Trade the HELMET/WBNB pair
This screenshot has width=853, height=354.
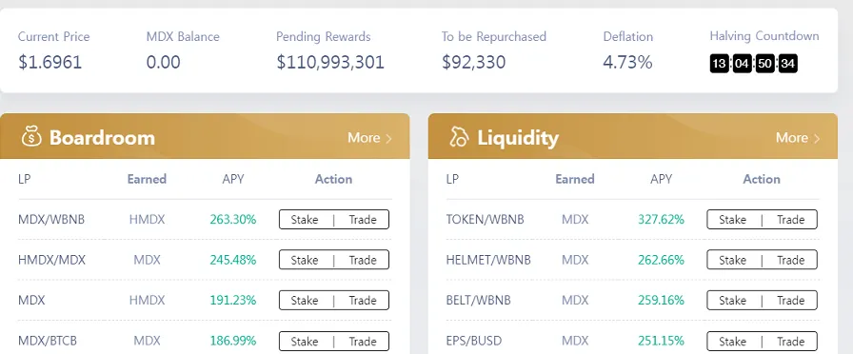pos(790,260)
